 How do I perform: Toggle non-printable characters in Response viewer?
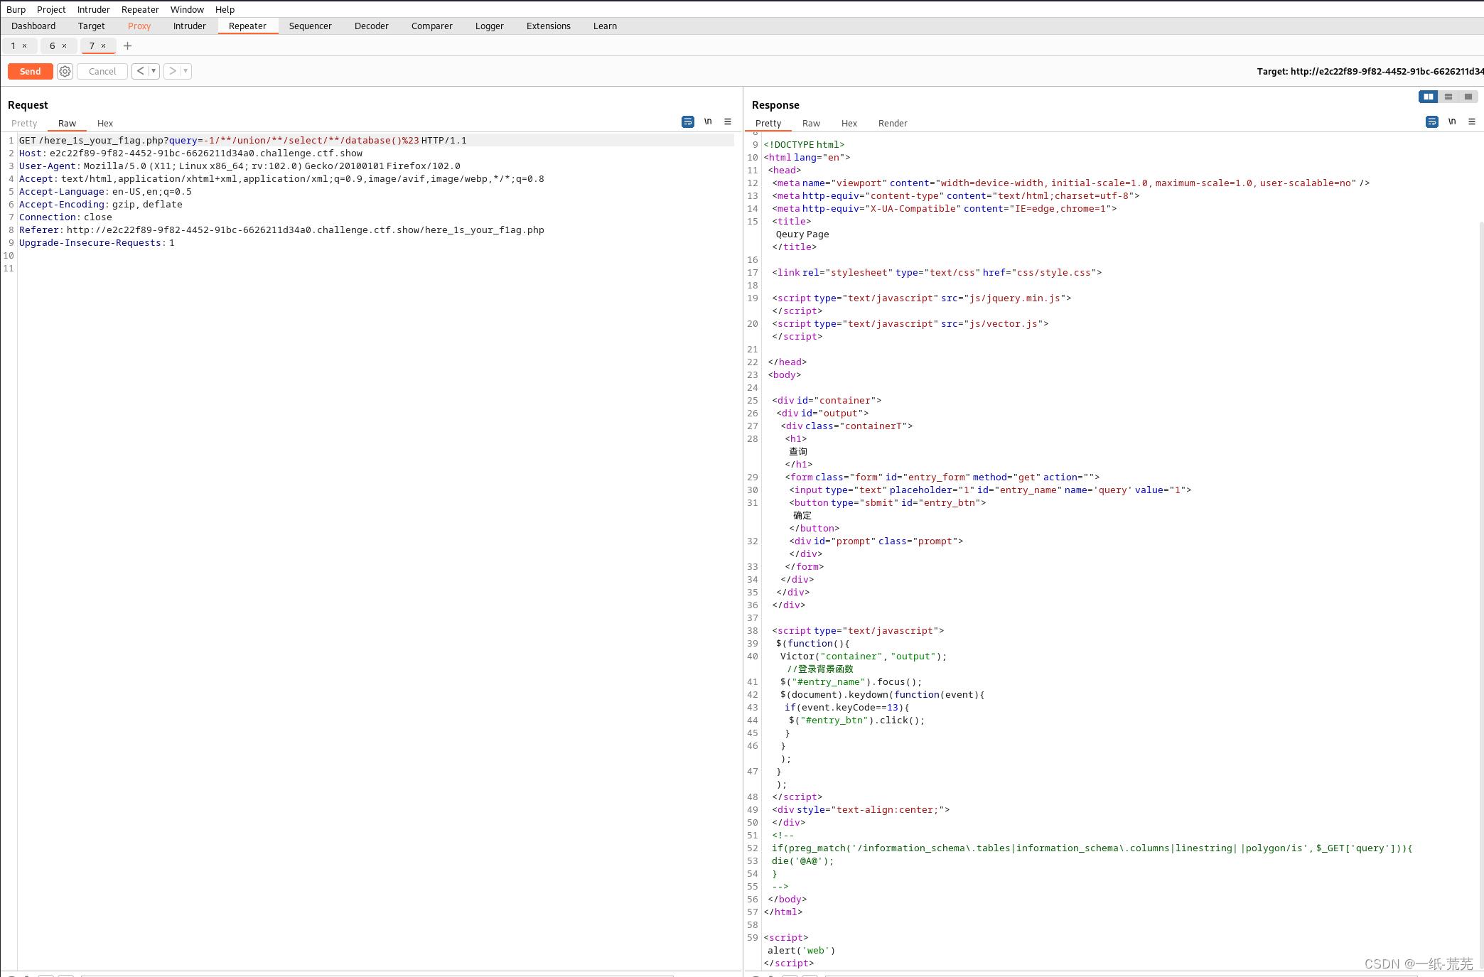click(x=1452, y=122)
